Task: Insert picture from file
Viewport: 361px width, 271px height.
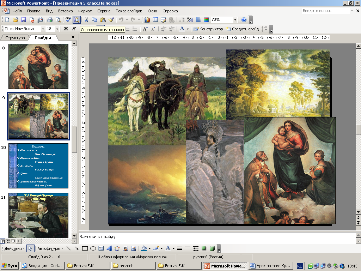Action: tap(134, 248)
